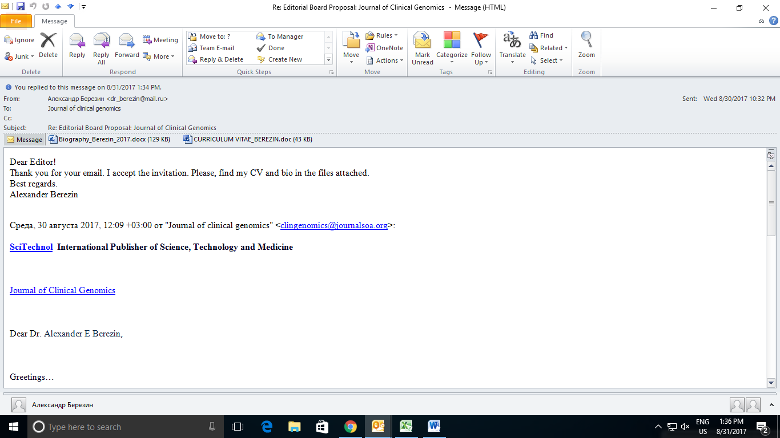This screenshot has width=780, height=438.
Task: Show the Message body tab
Action: [x=25, y=139]
